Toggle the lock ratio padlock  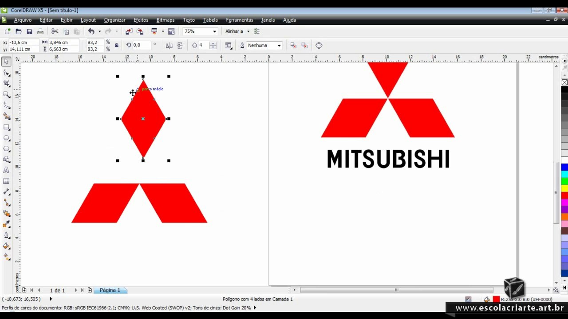(x=117, y=45)
